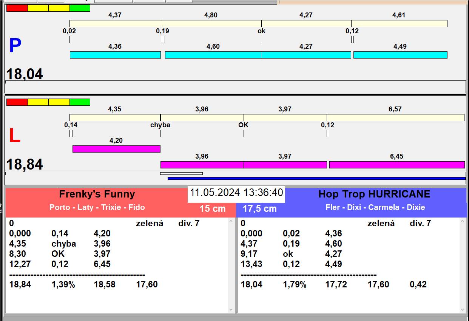469x321 pixels.
Task: Select the magenta 4,20 run bar
Action: [x=116, y=149]
